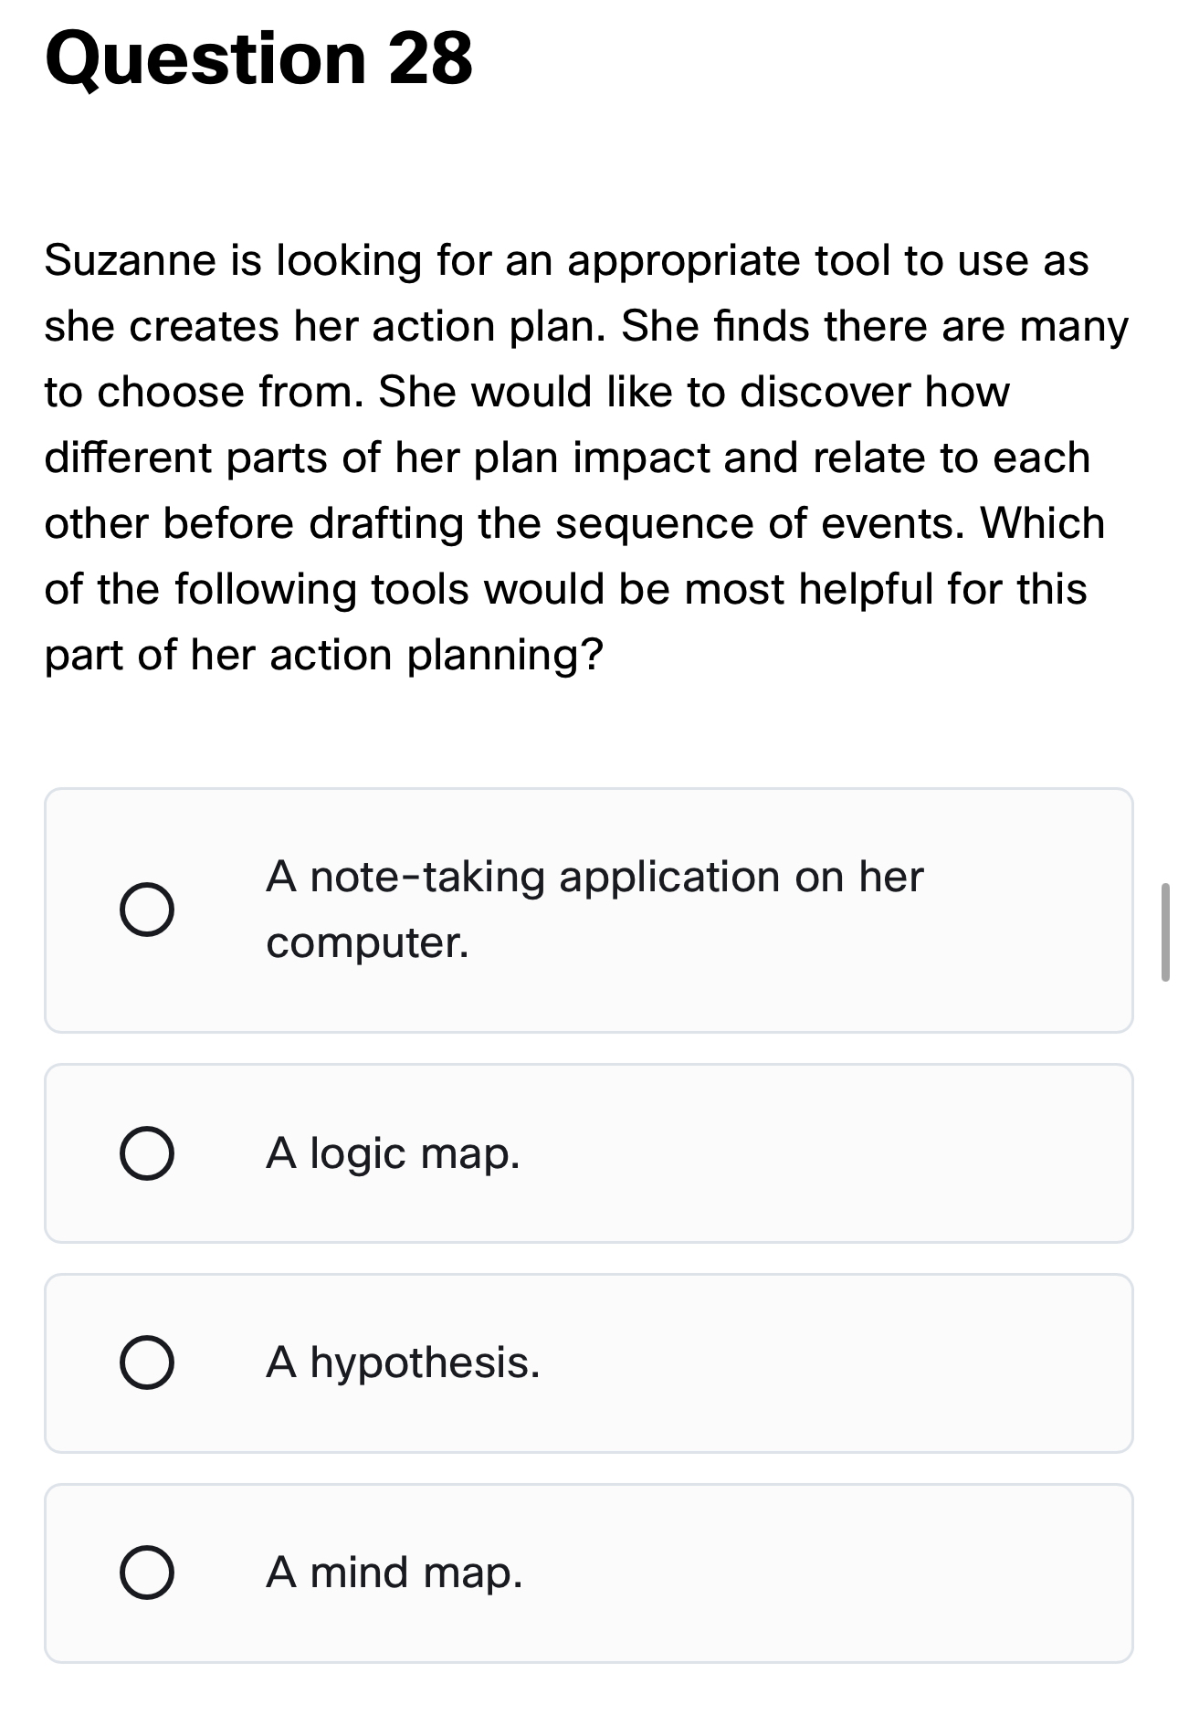
Task: Click the 'A hypothesis.' answer card
Action: (589, 1362)
